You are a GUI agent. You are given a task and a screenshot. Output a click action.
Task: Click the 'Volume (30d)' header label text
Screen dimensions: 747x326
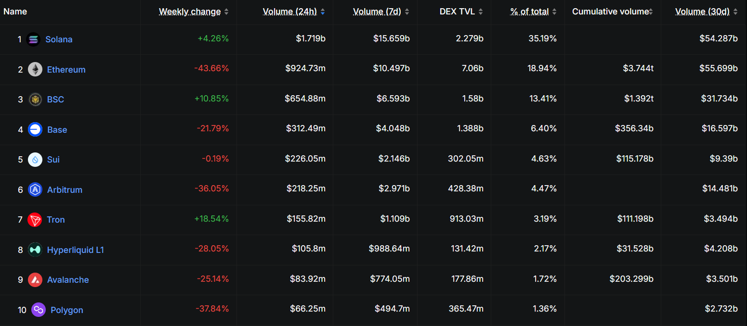point(703,12)
